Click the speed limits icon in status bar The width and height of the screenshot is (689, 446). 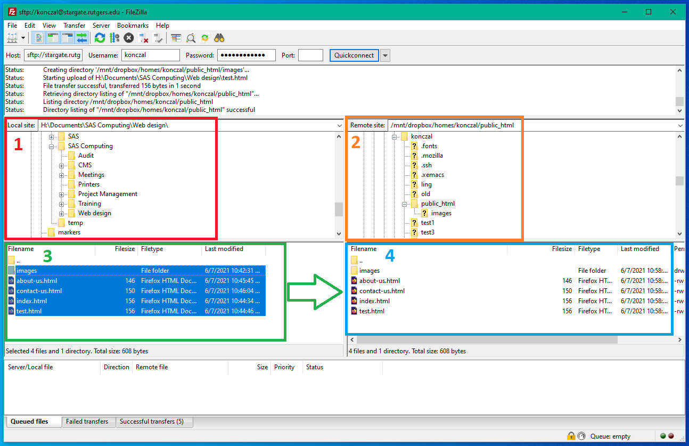point(581,436)
